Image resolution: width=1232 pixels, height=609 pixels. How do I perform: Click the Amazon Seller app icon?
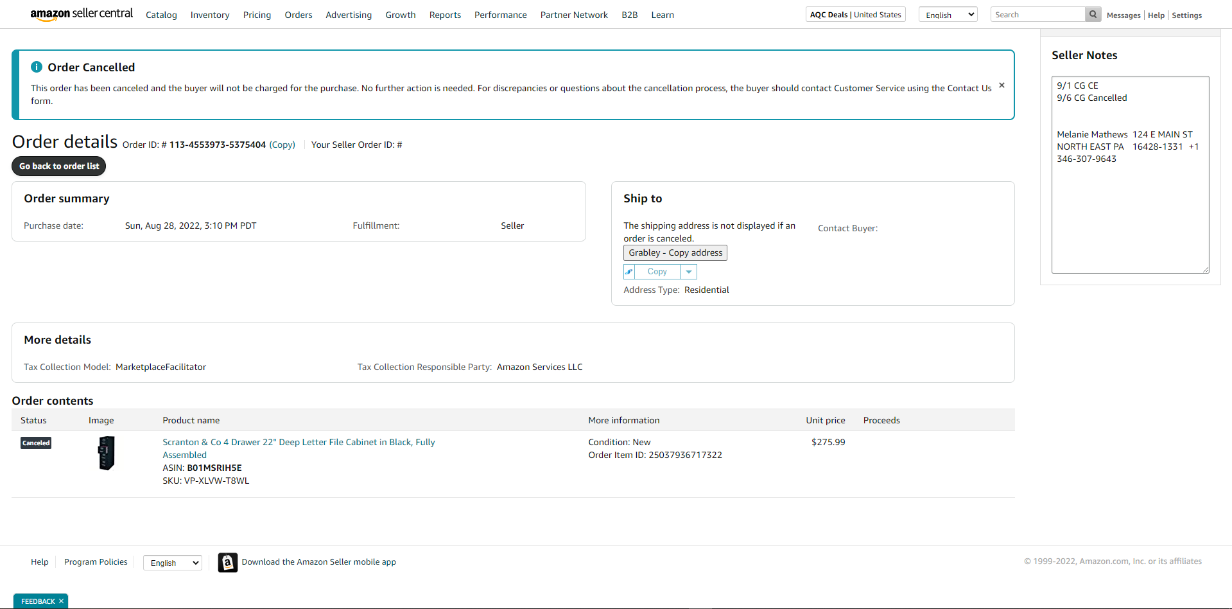228,562
